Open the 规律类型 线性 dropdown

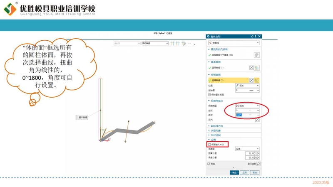click(247, 106)
